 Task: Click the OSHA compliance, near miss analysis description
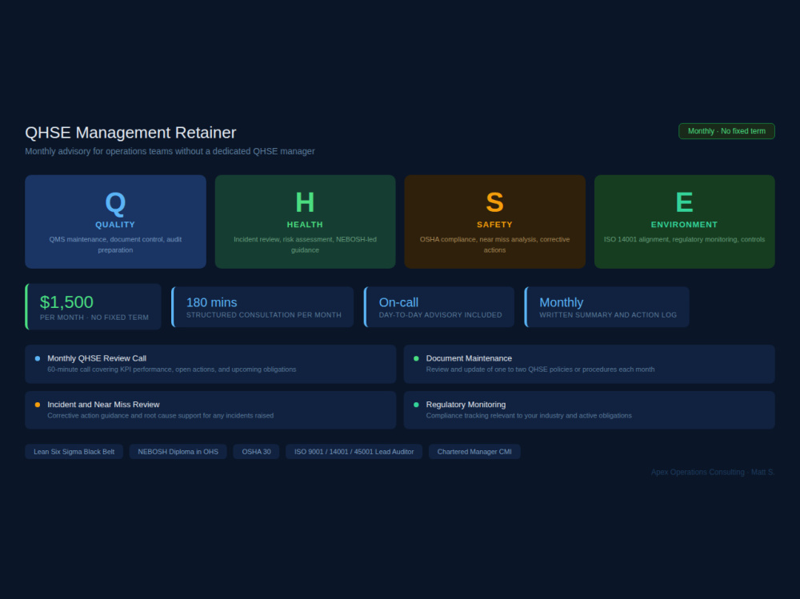tap(495, 245)
